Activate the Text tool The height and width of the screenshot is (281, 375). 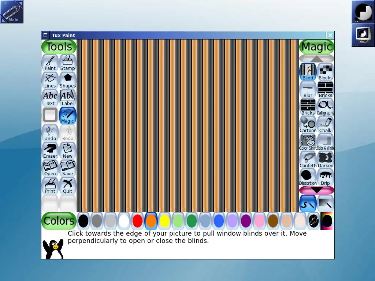(50, 98)
